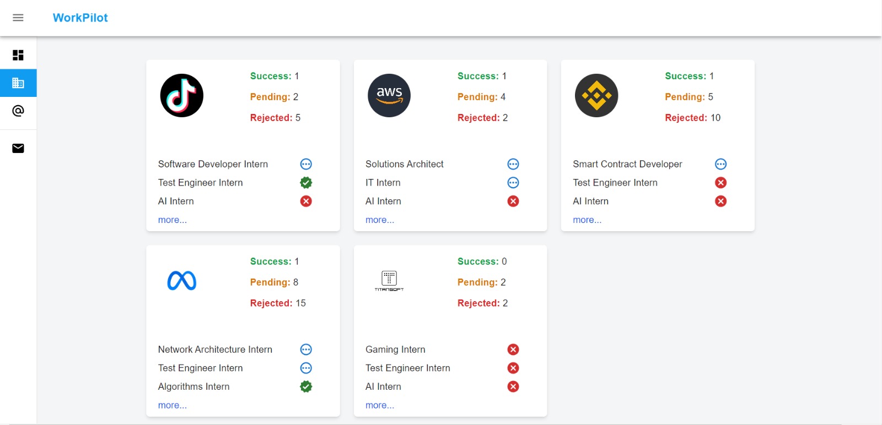The image size is (882, 425).
Task: Click the Binance company logo
Action: click(596, 95)
